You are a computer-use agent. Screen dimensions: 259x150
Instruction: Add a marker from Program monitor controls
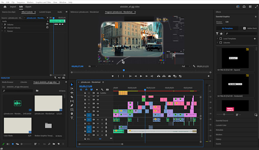[113, 76]
